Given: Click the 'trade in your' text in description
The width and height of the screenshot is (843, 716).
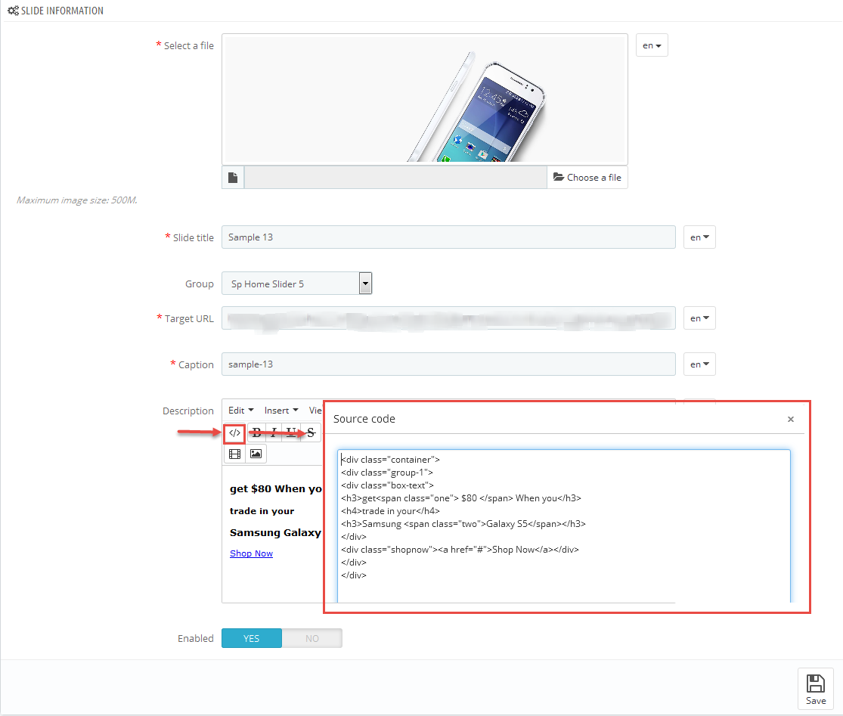Looking at the screenshot, I should [262, 511].
